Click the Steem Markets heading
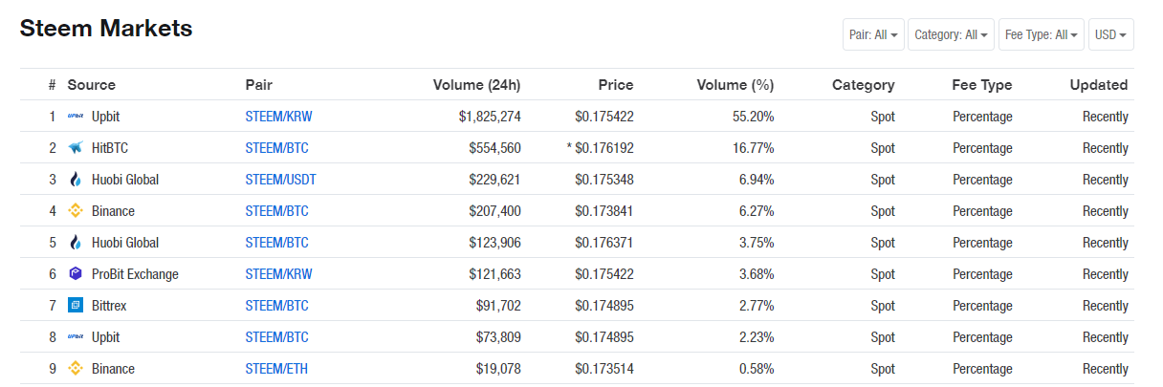Image resolution: width=1163 pixels, height=387 pixels. [x=106, y=29]
